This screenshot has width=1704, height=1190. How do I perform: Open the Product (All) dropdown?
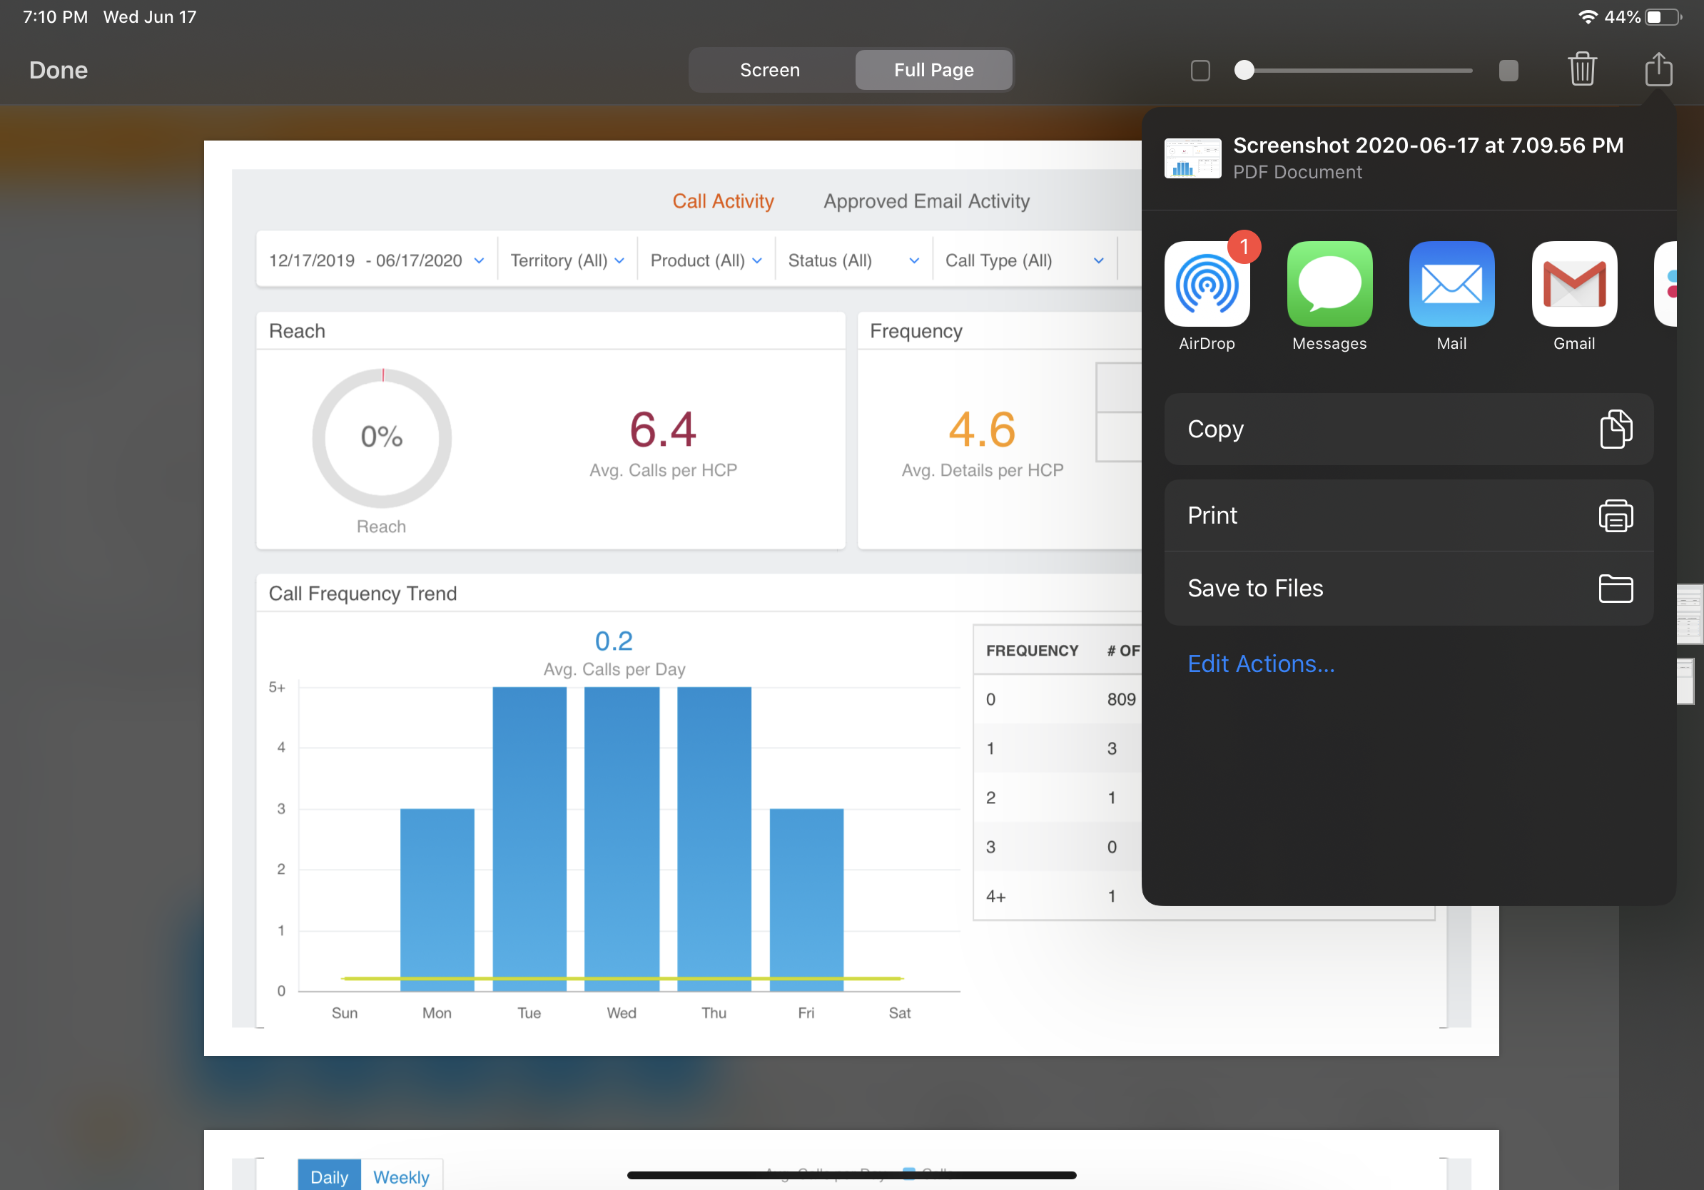(x=705, y=260)
